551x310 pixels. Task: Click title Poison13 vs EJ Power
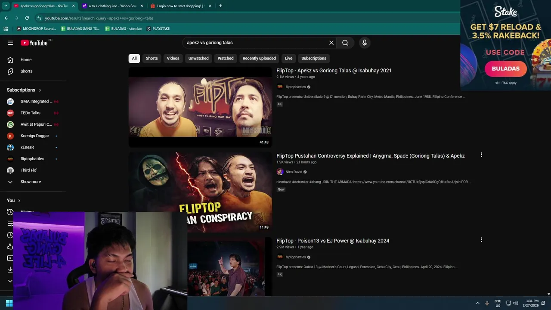[x=333, y=241]
